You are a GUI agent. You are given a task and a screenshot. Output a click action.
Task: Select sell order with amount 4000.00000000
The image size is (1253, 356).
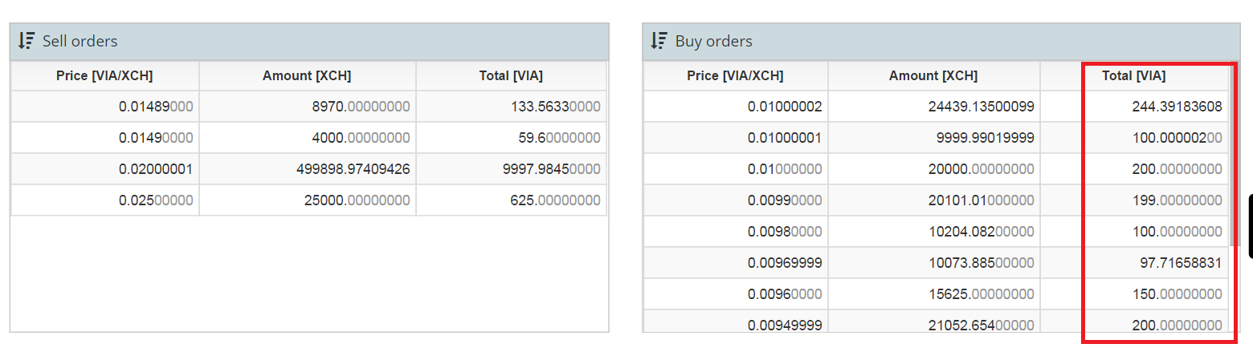(309, 138)
